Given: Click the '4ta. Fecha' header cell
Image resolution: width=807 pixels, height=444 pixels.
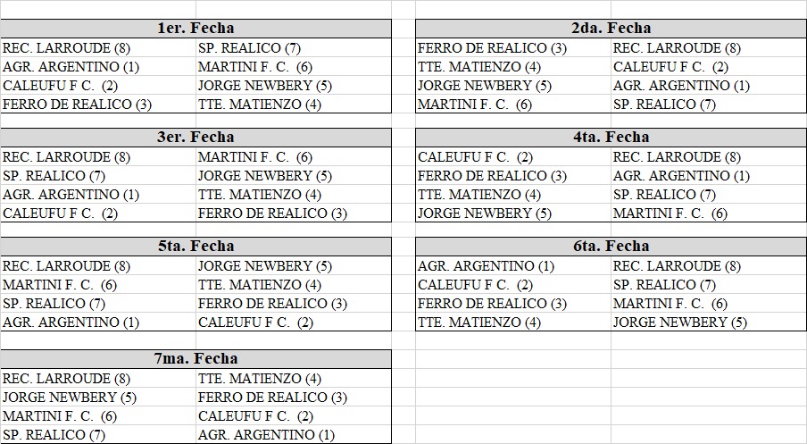Looking at the screenshot, I should pyautogui.click(x=611, y=138).
